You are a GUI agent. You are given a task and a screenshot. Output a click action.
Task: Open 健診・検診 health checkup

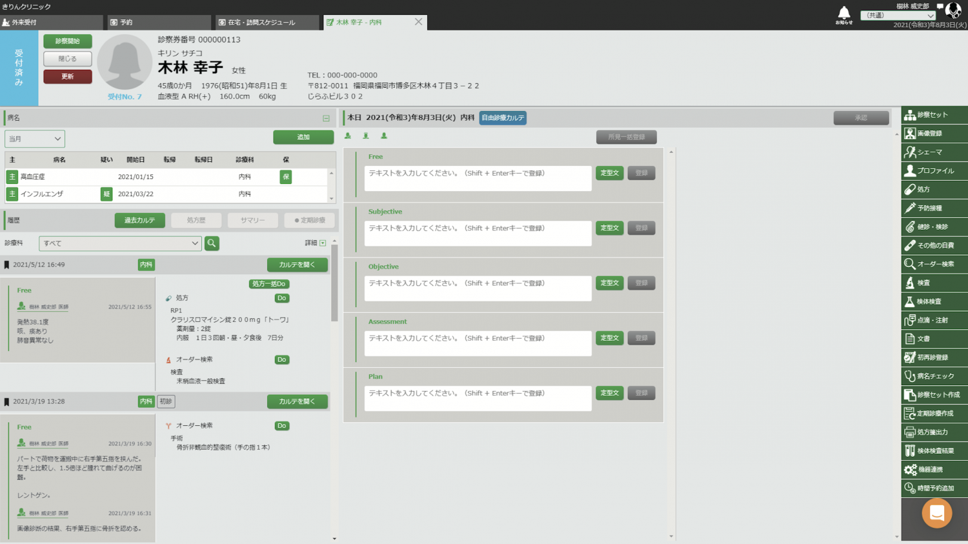coord(934,227)
